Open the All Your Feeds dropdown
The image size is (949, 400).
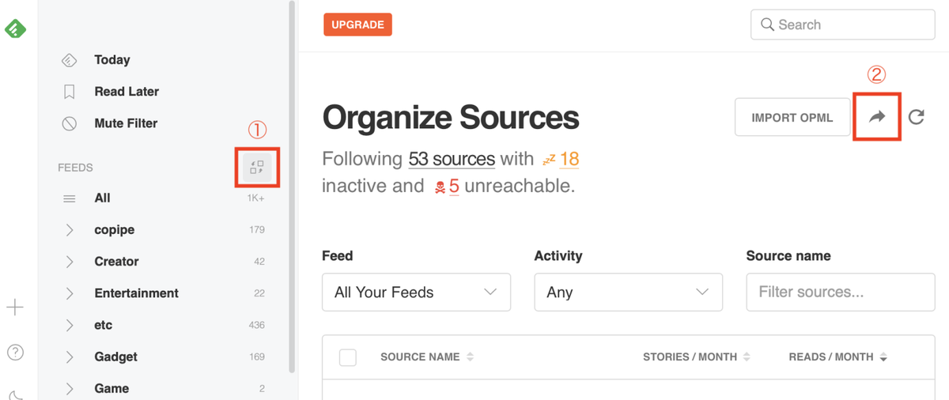416,292
